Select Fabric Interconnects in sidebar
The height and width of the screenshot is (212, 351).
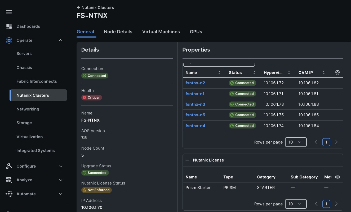coord(37,81)
